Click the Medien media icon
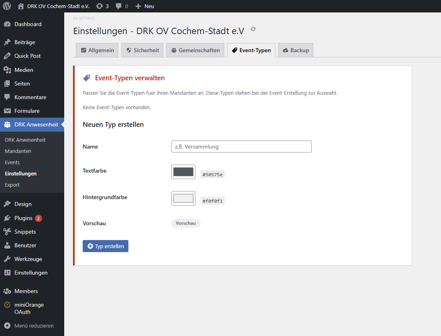Viewport: 441px width, 336px height. [x=7, y=70]
